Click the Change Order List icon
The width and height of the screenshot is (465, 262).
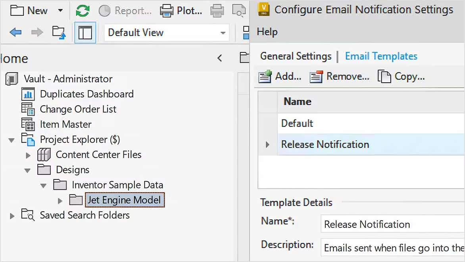coord(28,109)
